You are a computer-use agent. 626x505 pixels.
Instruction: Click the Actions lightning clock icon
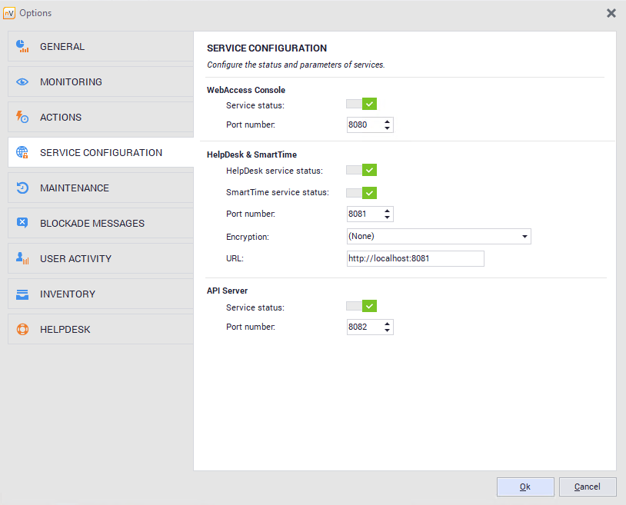[22, 118]
